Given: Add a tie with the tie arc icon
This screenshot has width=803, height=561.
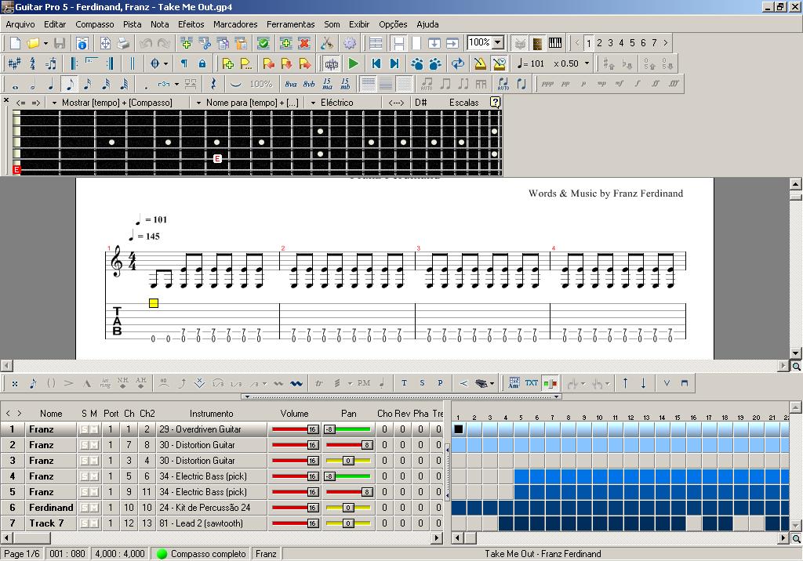Looking at the screenshot, I should pyautogui.click(x=235, y=85).
